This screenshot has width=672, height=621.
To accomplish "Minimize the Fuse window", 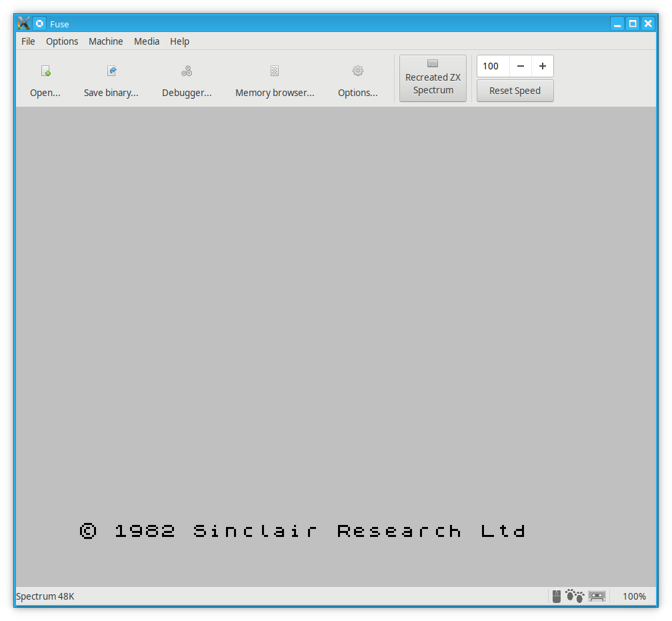I will coord(617,23).
